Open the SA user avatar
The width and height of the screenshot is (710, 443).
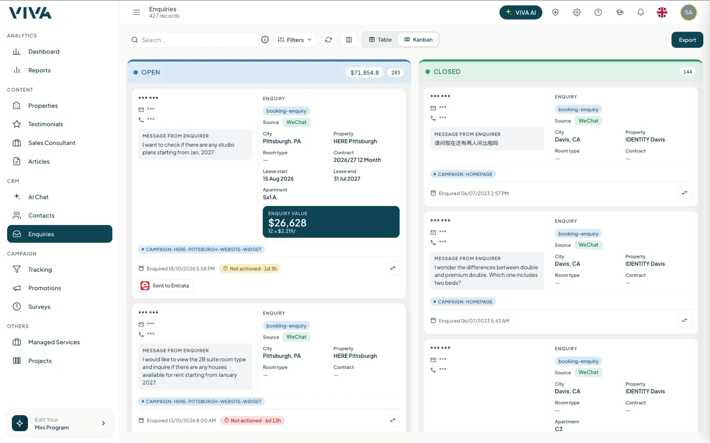click(689, 12)
